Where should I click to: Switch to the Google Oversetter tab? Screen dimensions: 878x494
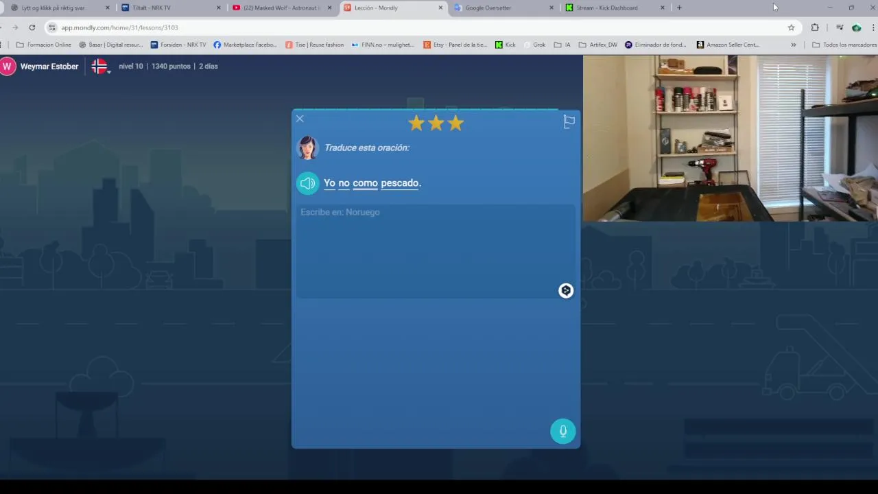pyautogui.click(x=503, y=8)
